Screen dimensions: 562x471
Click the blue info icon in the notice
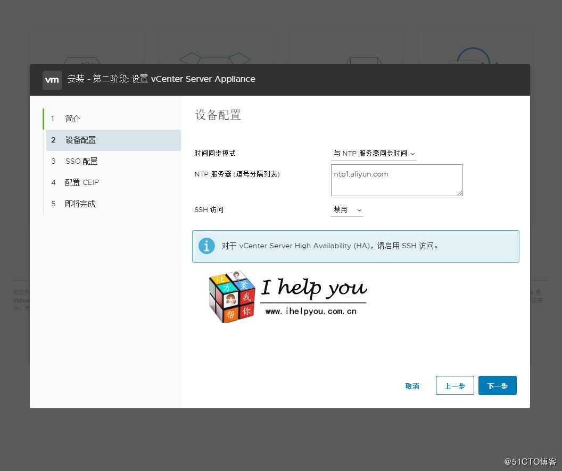[206, 246]
